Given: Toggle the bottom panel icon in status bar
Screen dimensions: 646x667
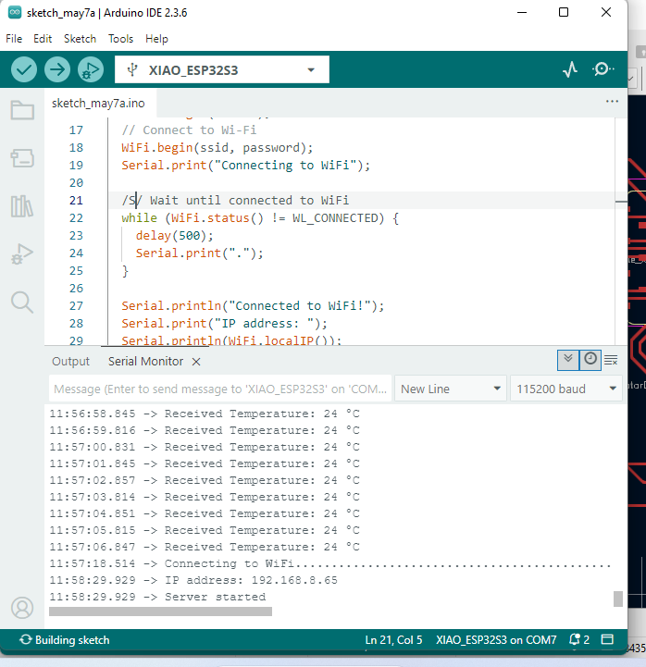Looking at the screenshot, I should (x=607, y=639).
